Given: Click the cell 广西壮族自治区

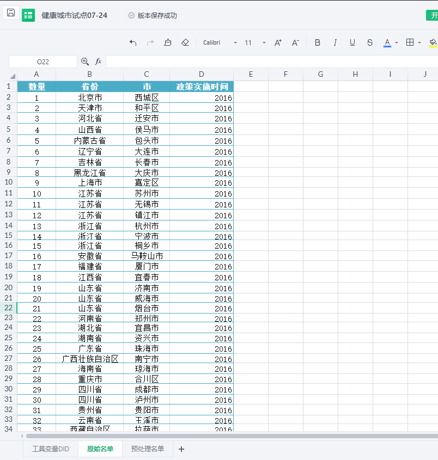Looking at the screenshot, I should coord(89,359).
